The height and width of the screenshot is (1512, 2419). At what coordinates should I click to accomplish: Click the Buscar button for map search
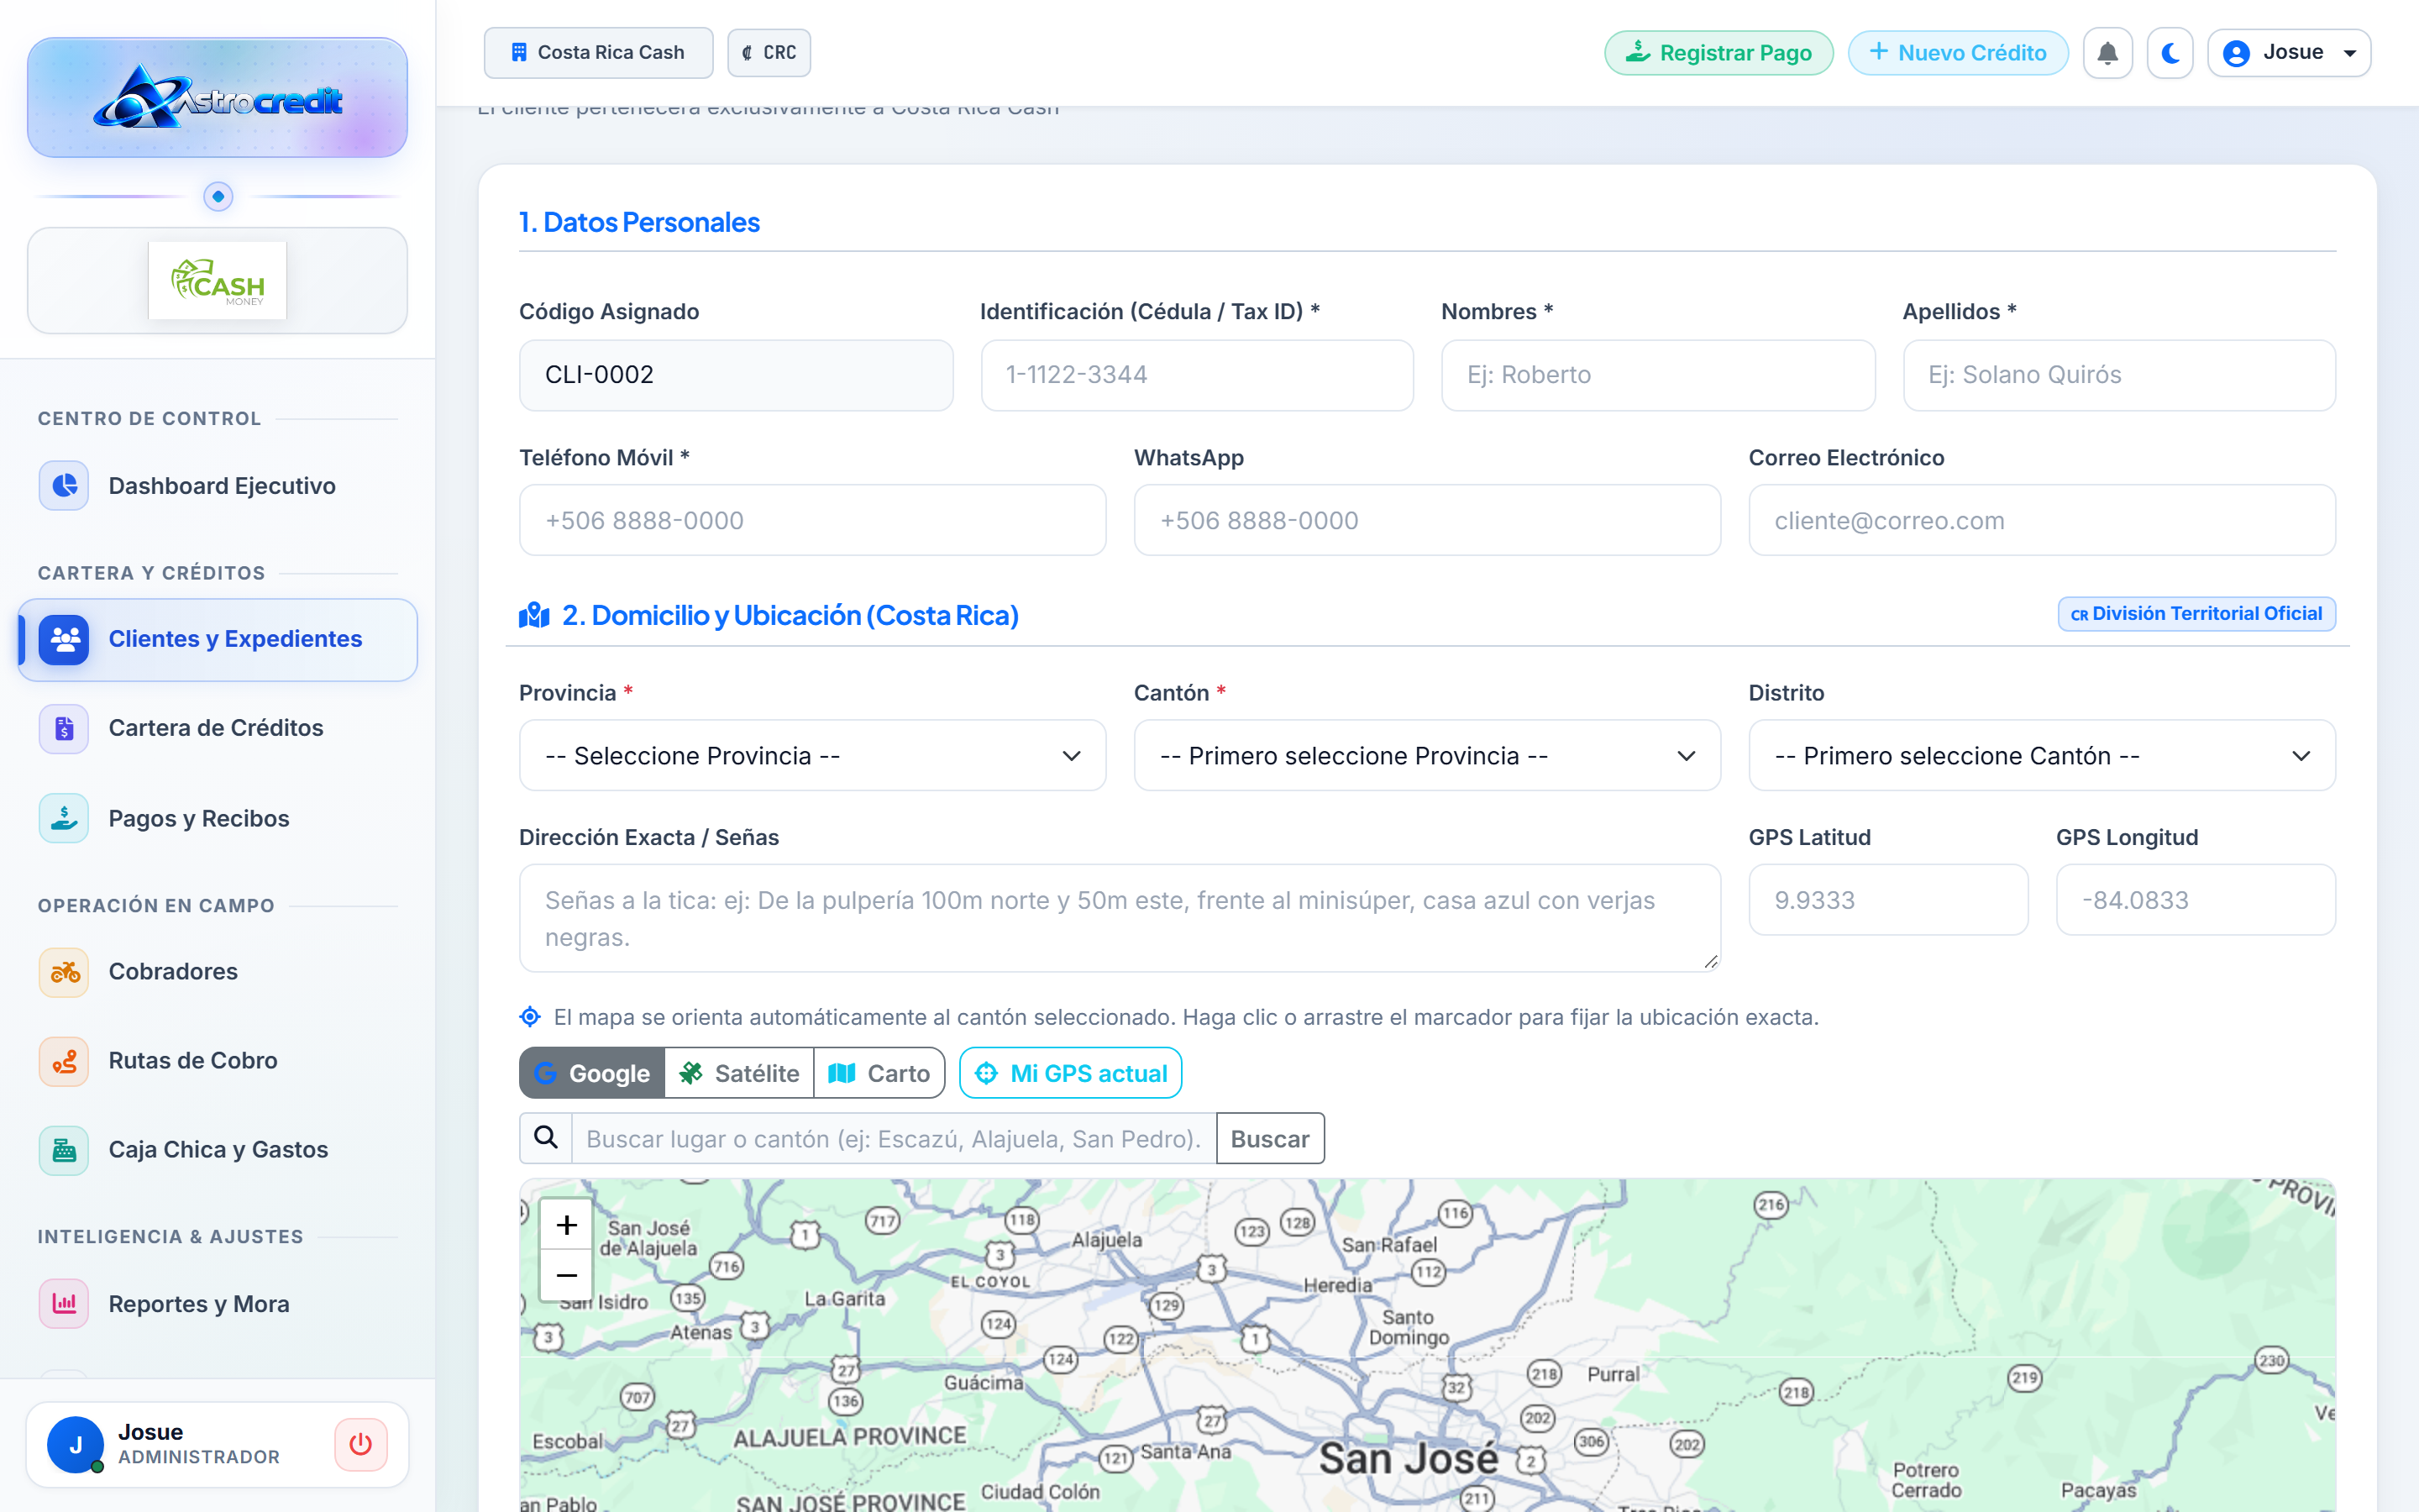pyautogui.click(x=1271, y=1138)
